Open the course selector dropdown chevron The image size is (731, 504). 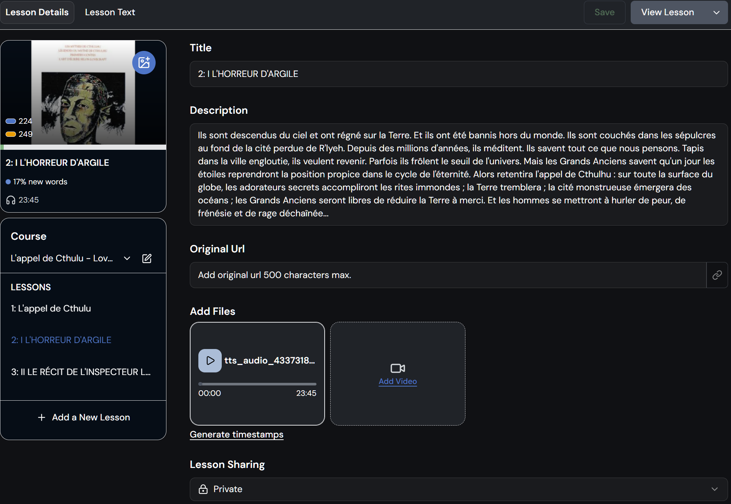tap(127, 258)
